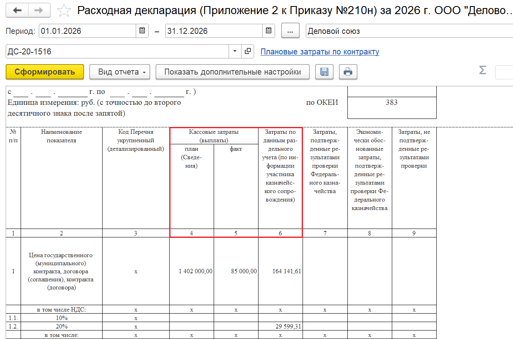Print the report with the printer icon
Screen dimensions: 513x339
point(348,72)
